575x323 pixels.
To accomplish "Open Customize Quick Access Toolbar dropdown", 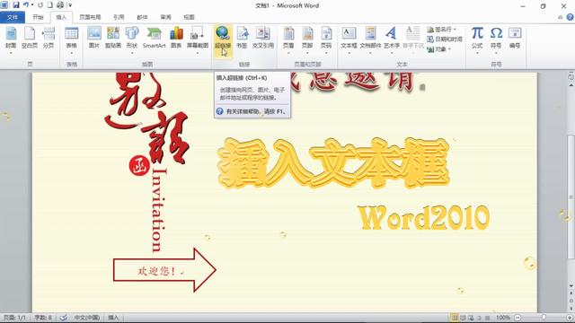I will coord(70,5).
